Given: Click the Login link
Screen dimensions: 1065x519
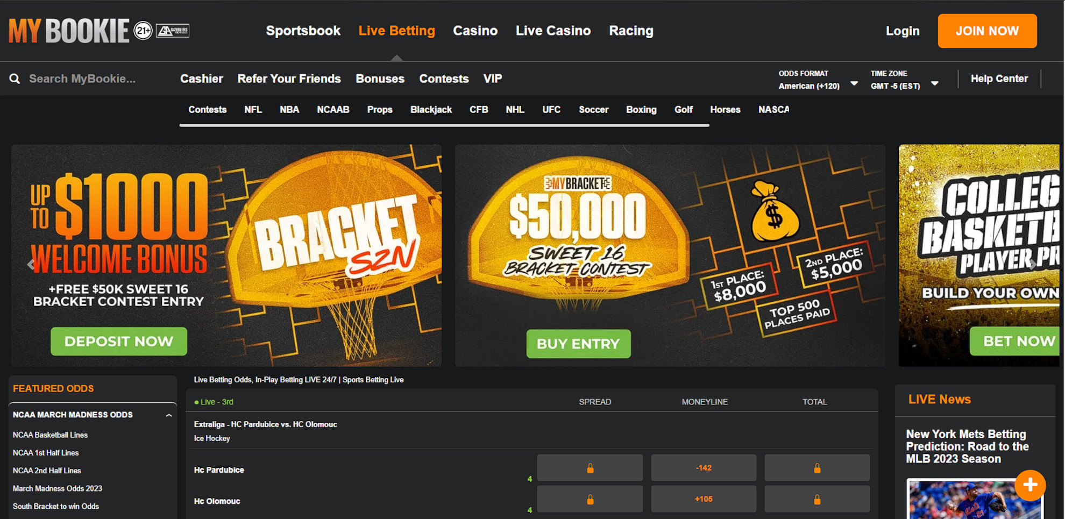Looking at the screenshot, I should (902, 31).
